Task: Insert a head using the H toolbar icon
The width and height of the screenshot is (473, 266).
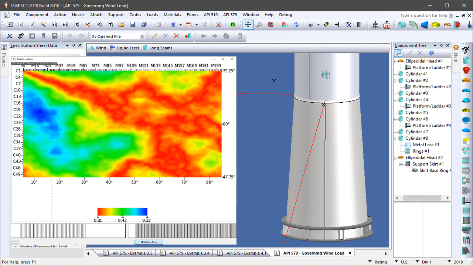Action: (54, 25)
